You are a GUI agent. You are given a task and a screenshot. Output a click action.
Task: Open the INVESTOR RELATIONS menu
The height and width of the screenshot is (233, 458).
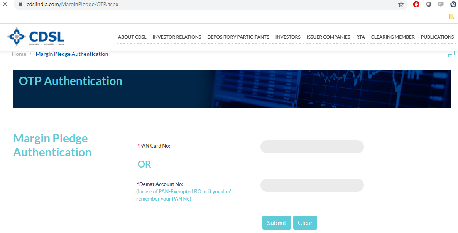(177, 37)
